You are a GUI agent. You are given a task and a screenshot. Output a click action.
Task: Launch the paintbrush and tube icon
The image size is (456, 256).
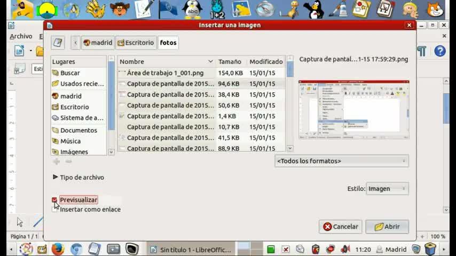point(337,9)
